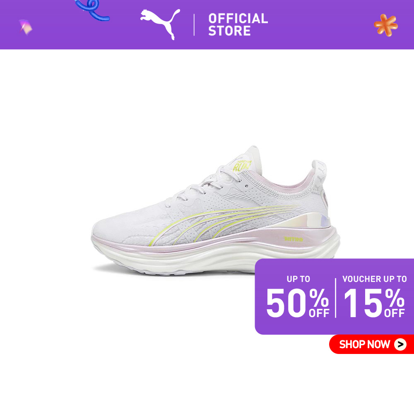Select the VOUCHER UP TO label
The image size is (414, 414).
coord(374,279)
